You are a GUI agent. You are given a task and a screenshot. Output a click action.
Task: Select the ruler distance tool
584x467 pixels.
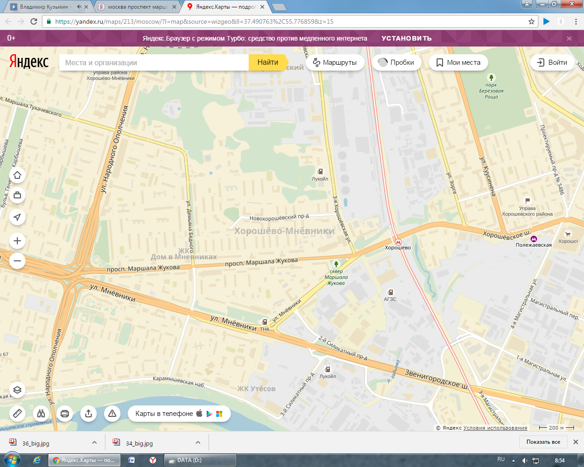(x=17, y=414)
